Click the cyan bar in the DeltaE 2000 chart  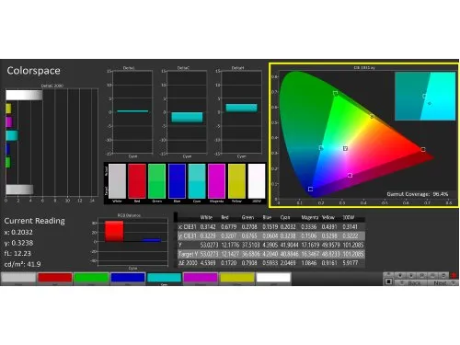pos(12,135)
